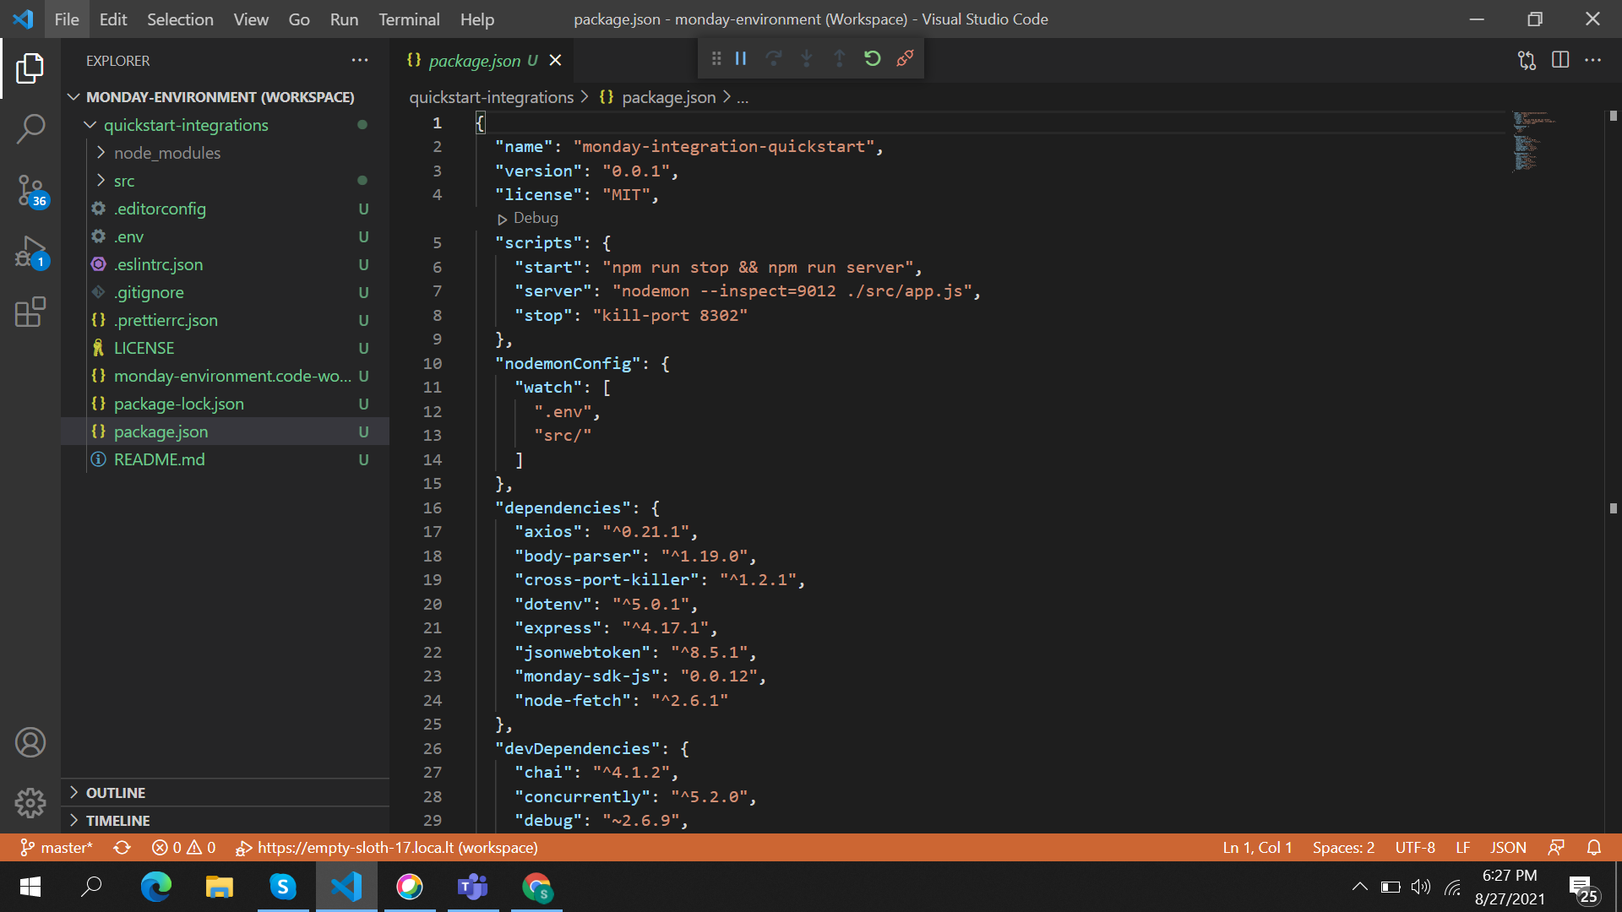Open the View menu
This screenshot has width=1622, height=912.
click(x=251, y=19)
